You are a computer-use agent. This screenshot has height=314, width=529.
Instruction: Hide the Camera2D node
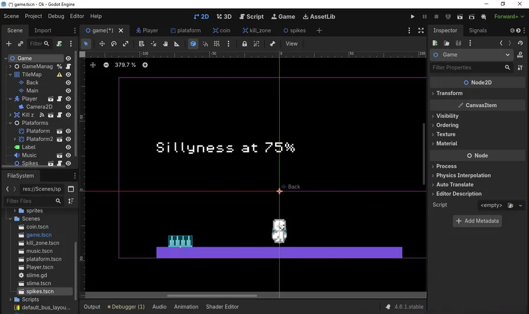coord(68,107)
